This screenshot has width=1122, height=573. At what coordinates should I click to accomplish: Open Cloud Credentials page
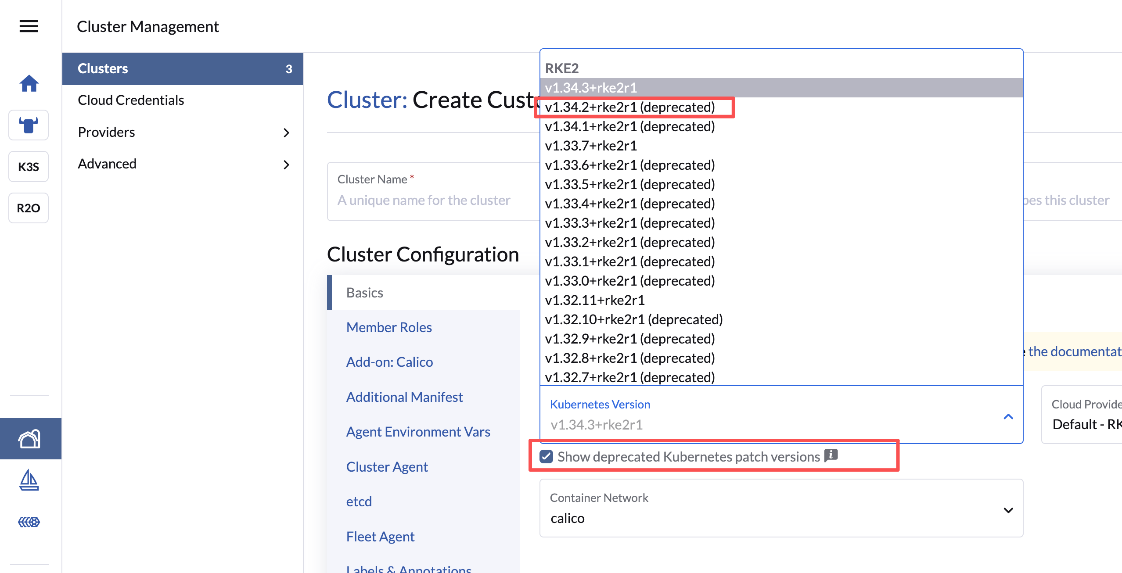click(x=131, y=100)
